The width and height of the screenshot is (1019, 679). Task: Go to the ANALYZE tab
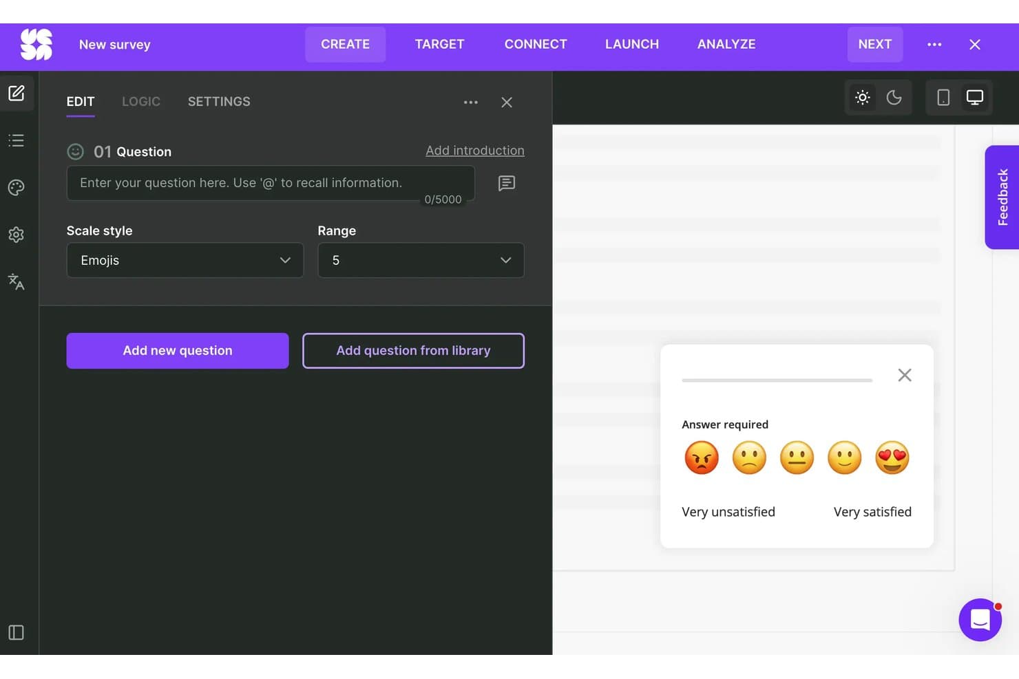726,45
